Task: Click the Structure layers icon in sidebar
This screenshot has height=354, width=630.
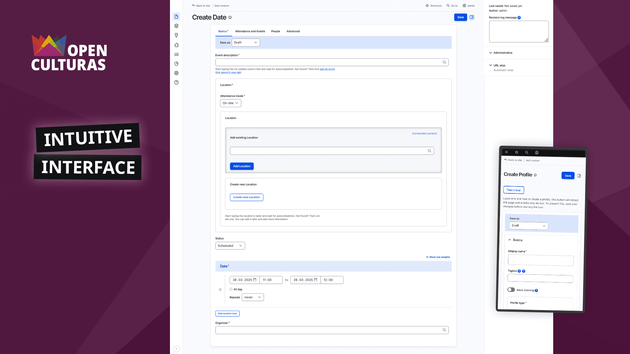Action: click(x=176, y=26)
